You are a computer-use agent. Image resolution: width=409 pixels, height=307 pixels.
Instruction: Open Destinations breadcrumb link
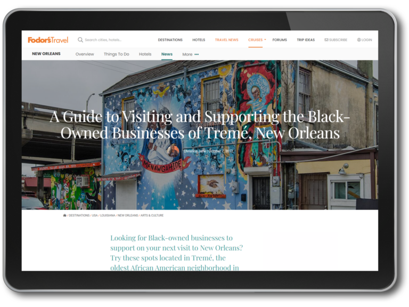click(79, 215)
